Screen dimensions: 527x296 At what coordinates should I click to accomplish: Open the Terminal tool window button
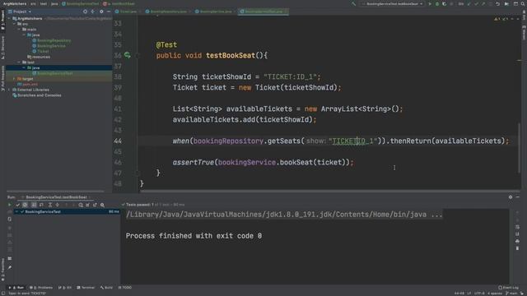(x=86, y=288)
